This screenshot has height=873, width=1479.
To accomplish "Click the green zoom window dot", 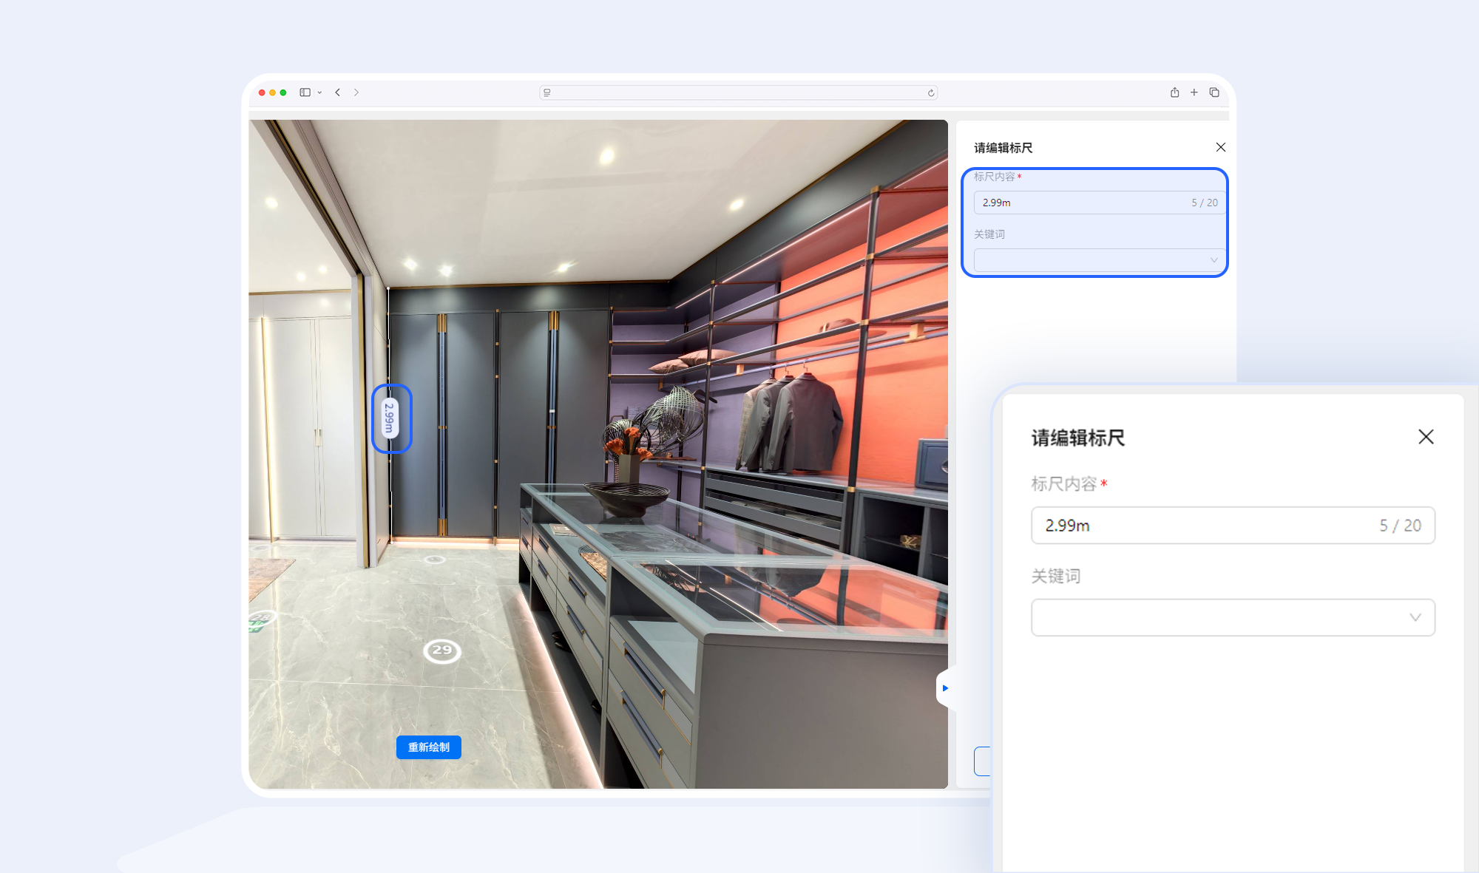I will (283, 92).
